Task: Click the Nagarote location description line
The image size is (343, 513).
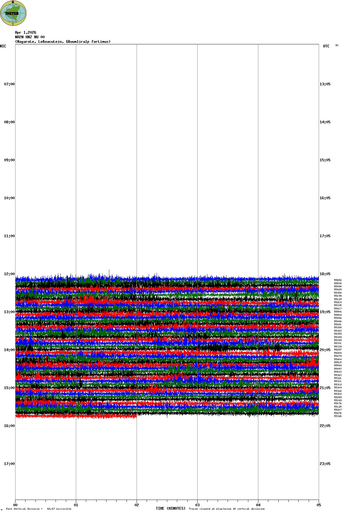Action: point(63,42)
